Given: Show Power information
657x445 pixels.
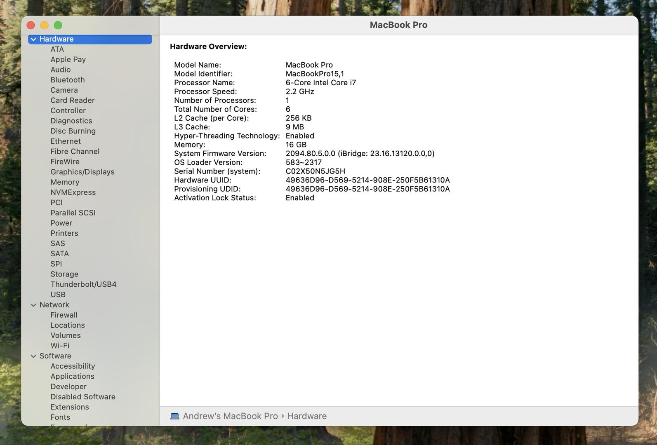Looking at the screenshot, I should [x=61, y=223].
